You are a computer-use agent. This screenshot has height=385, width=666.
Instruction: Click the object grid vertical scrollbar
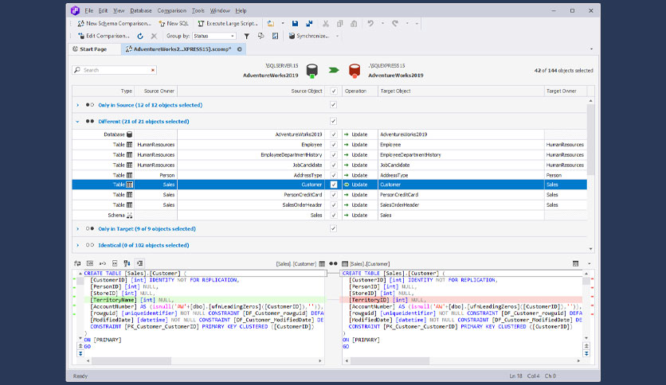click(x=590, y=174)
